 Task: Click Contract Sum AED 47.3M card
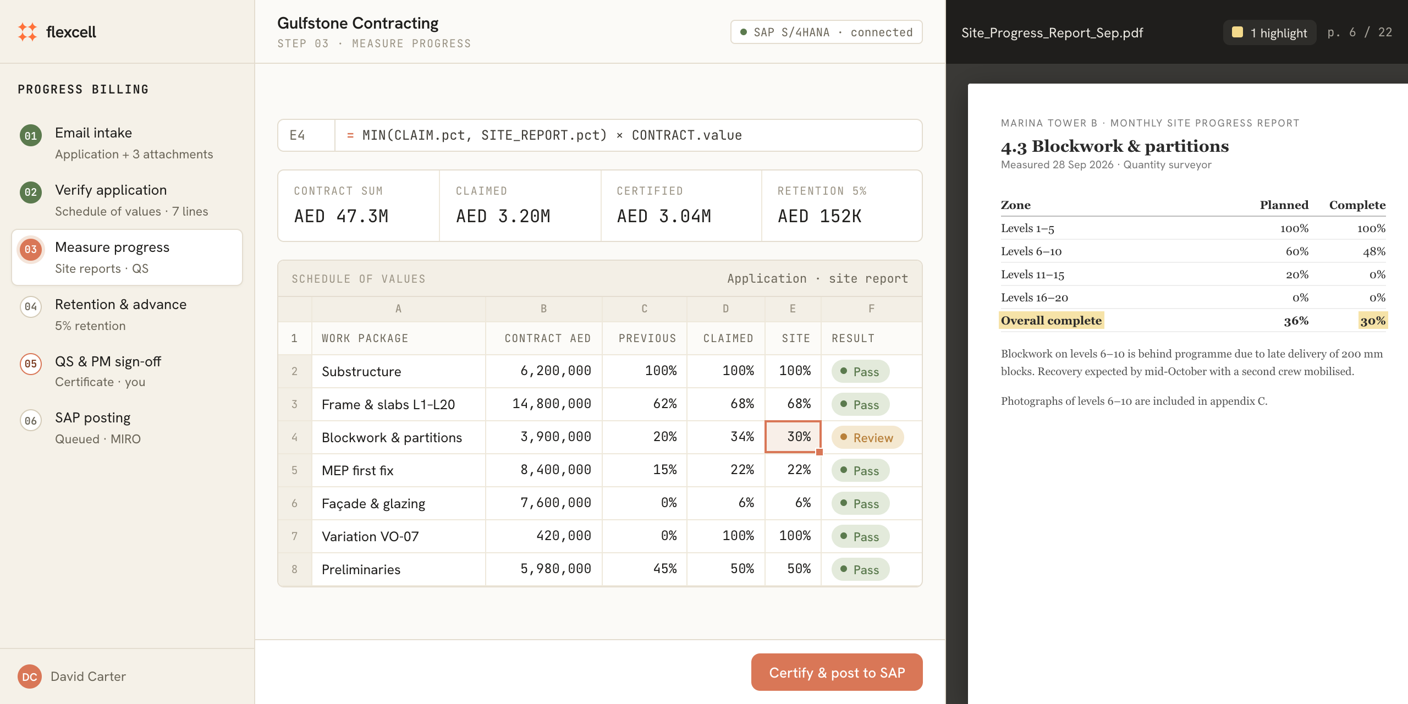click(x=359, y=206)
